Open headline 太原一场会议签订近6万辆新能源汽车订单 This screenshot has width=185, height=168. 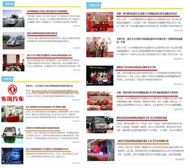tap(147, 93)
